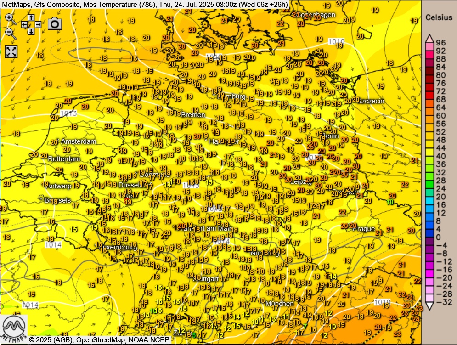This screenshot has width=457, height=345.
Task: Click the 0 value on the Celsius legend
Action: pyautogui.click(x=438, y=237)
